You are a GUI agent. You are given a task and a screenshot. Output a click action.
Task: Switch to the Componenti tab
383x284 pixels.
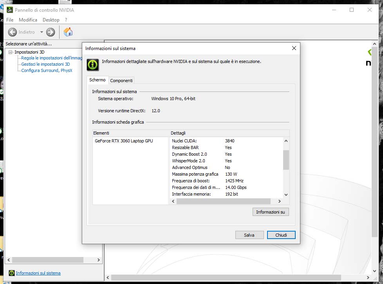pos(121,81)
